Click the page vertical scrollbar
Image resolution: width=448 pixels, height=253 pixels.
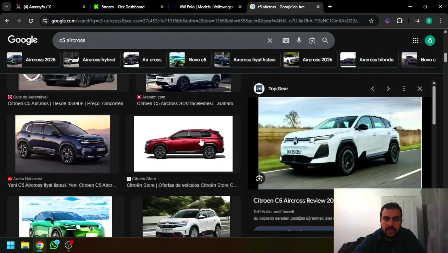point(446,57)
